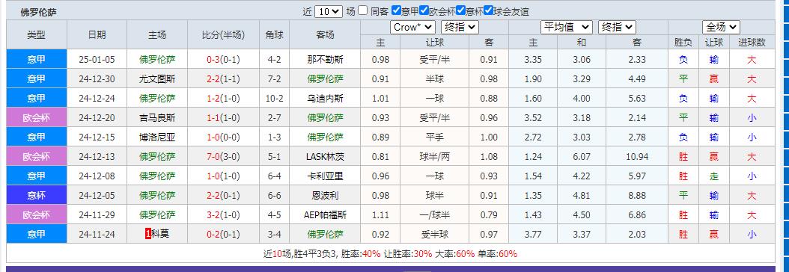Uncheck the 球会友谊 filter checkbox
Viewport: 789px width, 272px height.
(488, 10)
